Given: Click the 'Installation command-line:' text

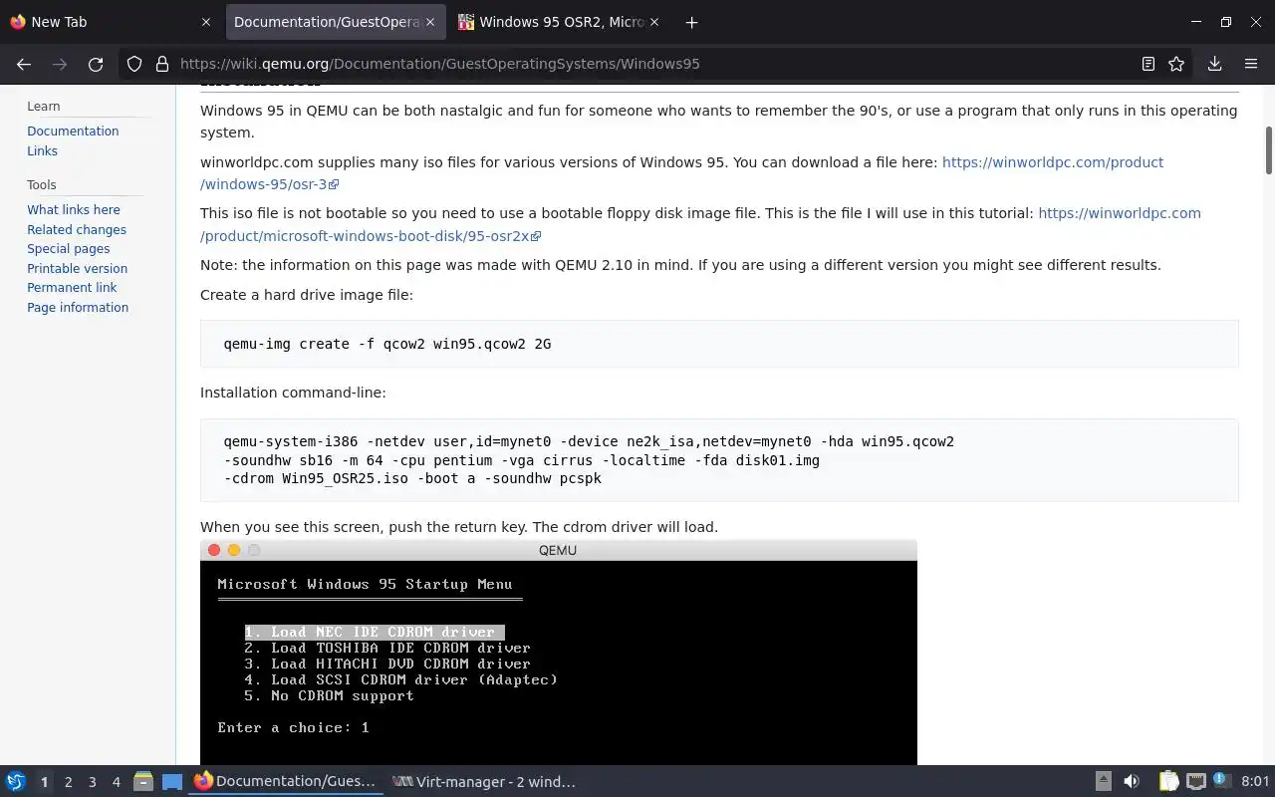Looking at the screenshot, I should [293, 393].
